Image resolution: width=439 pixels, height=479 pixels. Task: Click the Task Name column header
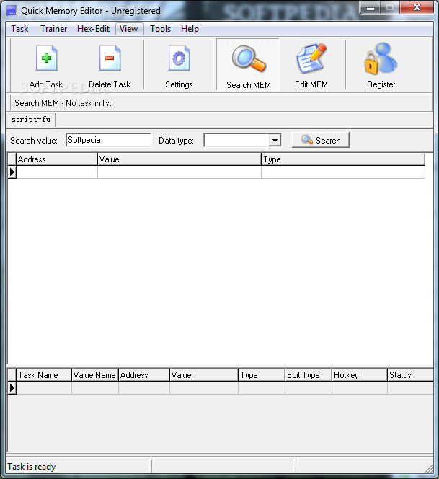(x=44, y=375)
